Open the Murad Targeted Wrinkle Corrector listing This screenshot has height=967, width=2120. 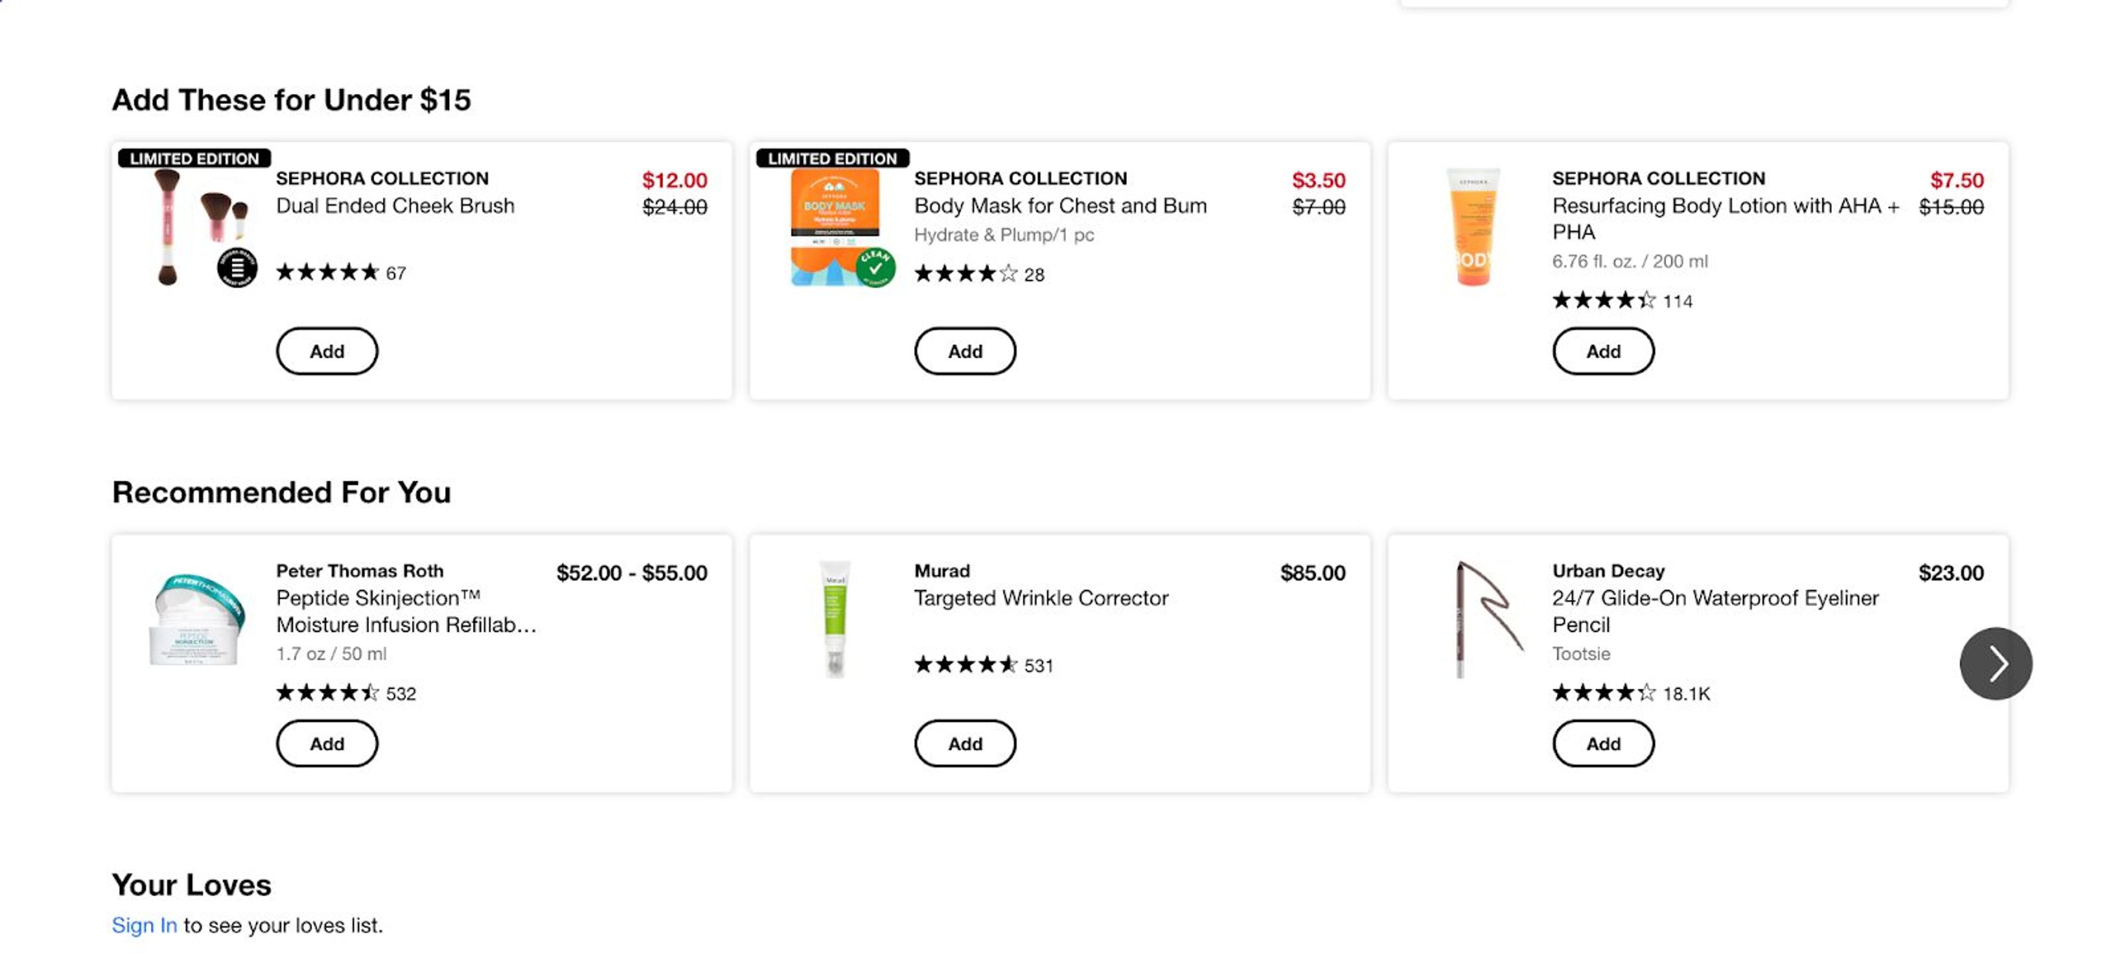click(1040, 598)
